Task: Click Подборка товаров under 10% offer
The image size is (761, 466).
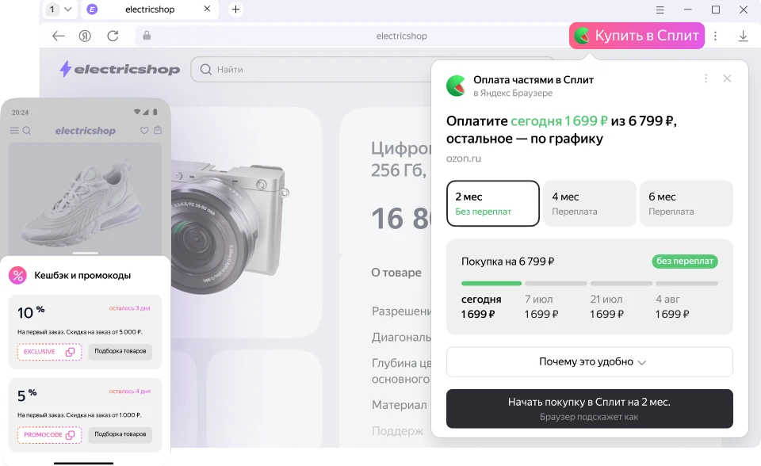Action: (x=120, y=351)
